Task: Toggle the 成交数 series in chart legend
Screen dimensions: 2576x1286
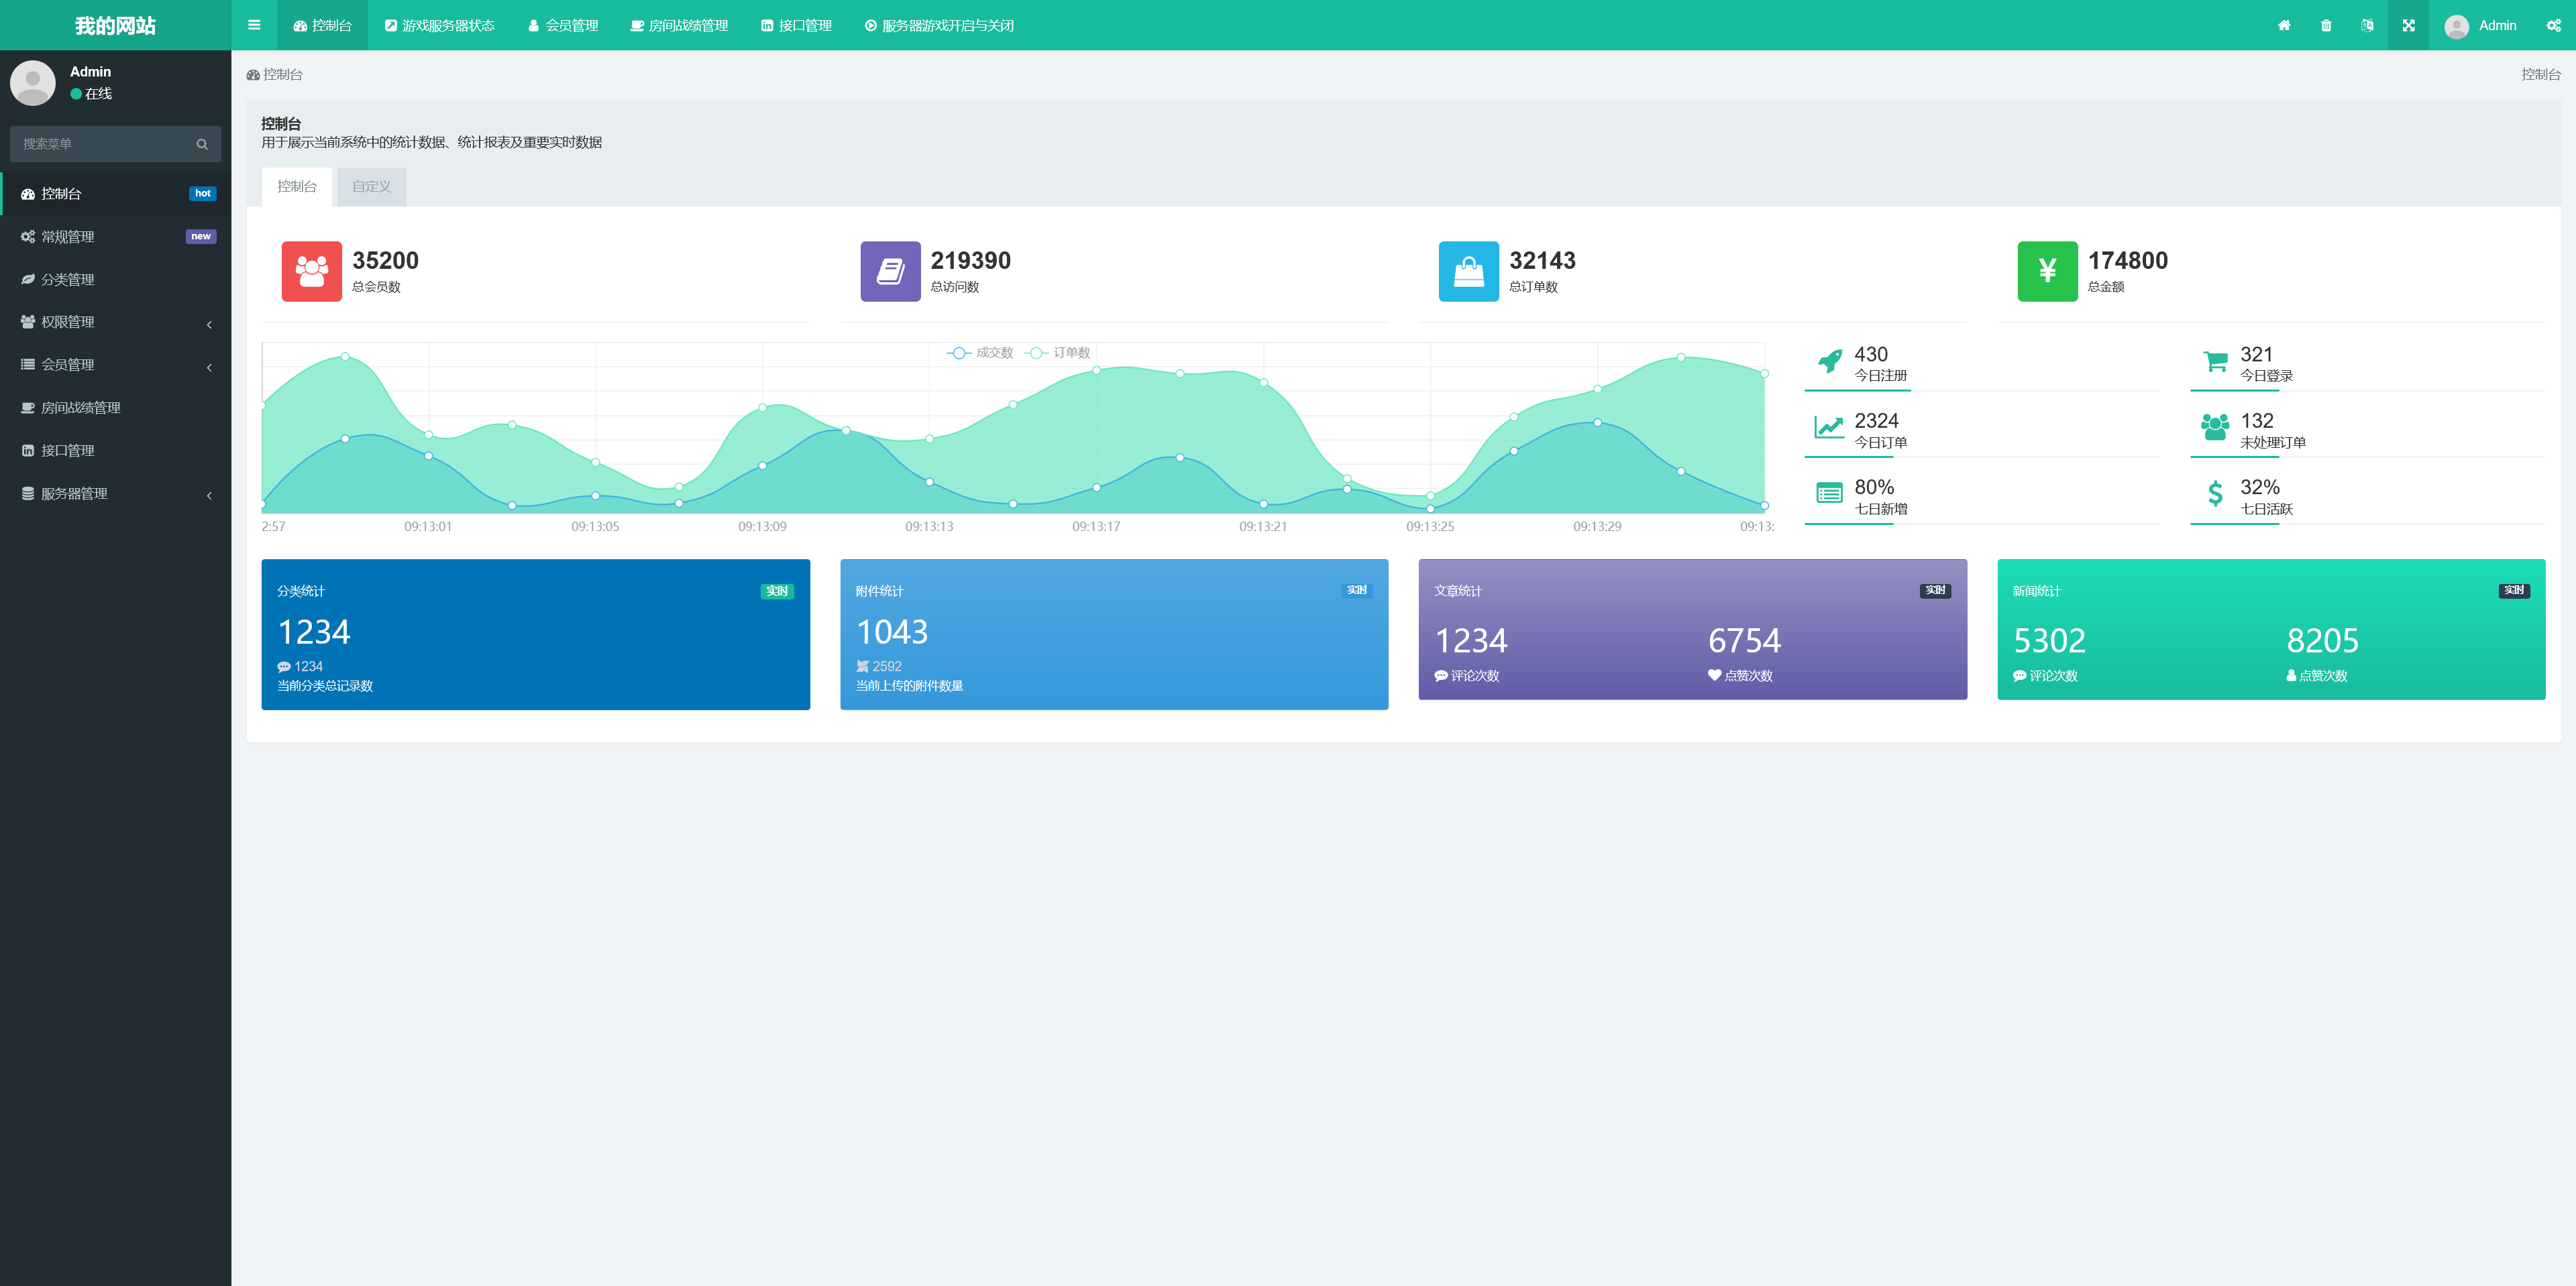Action: [981, 353]
